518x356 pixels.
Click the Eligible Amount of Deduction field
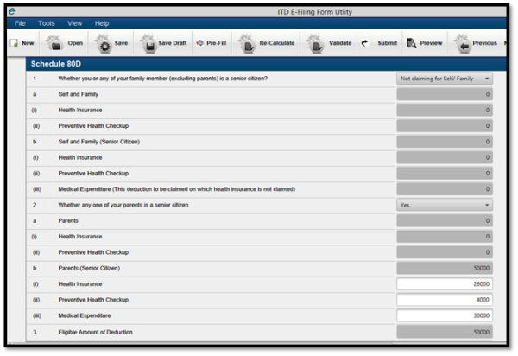tap(445, 331)
